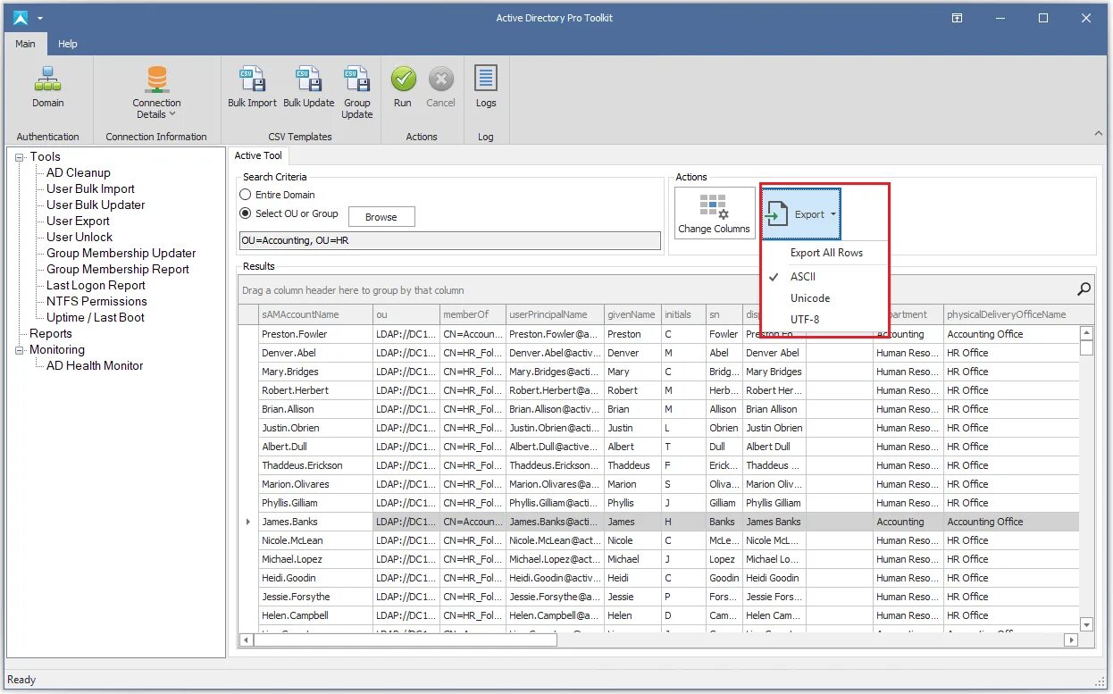Open AD Health Monitor
This screenshot has height=694, width=1113.
coord(95,365)
